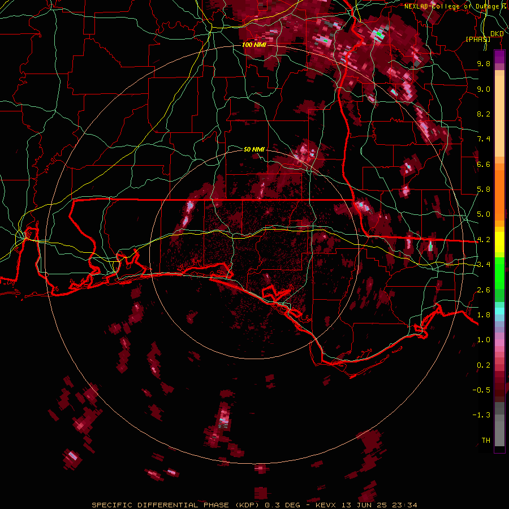Pick the cyan segment of the color bar
This screenshot has width=509, height=509.
point(499,311)
